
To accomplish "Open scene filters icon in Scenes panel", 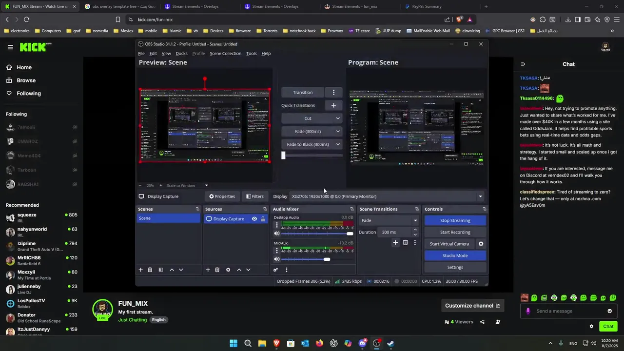I will [x=160, y=270].
